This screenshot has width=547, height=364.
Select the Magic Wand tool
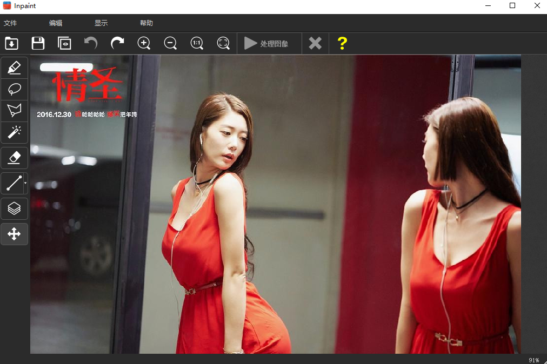pyautogui.click(x=14, y=132)
